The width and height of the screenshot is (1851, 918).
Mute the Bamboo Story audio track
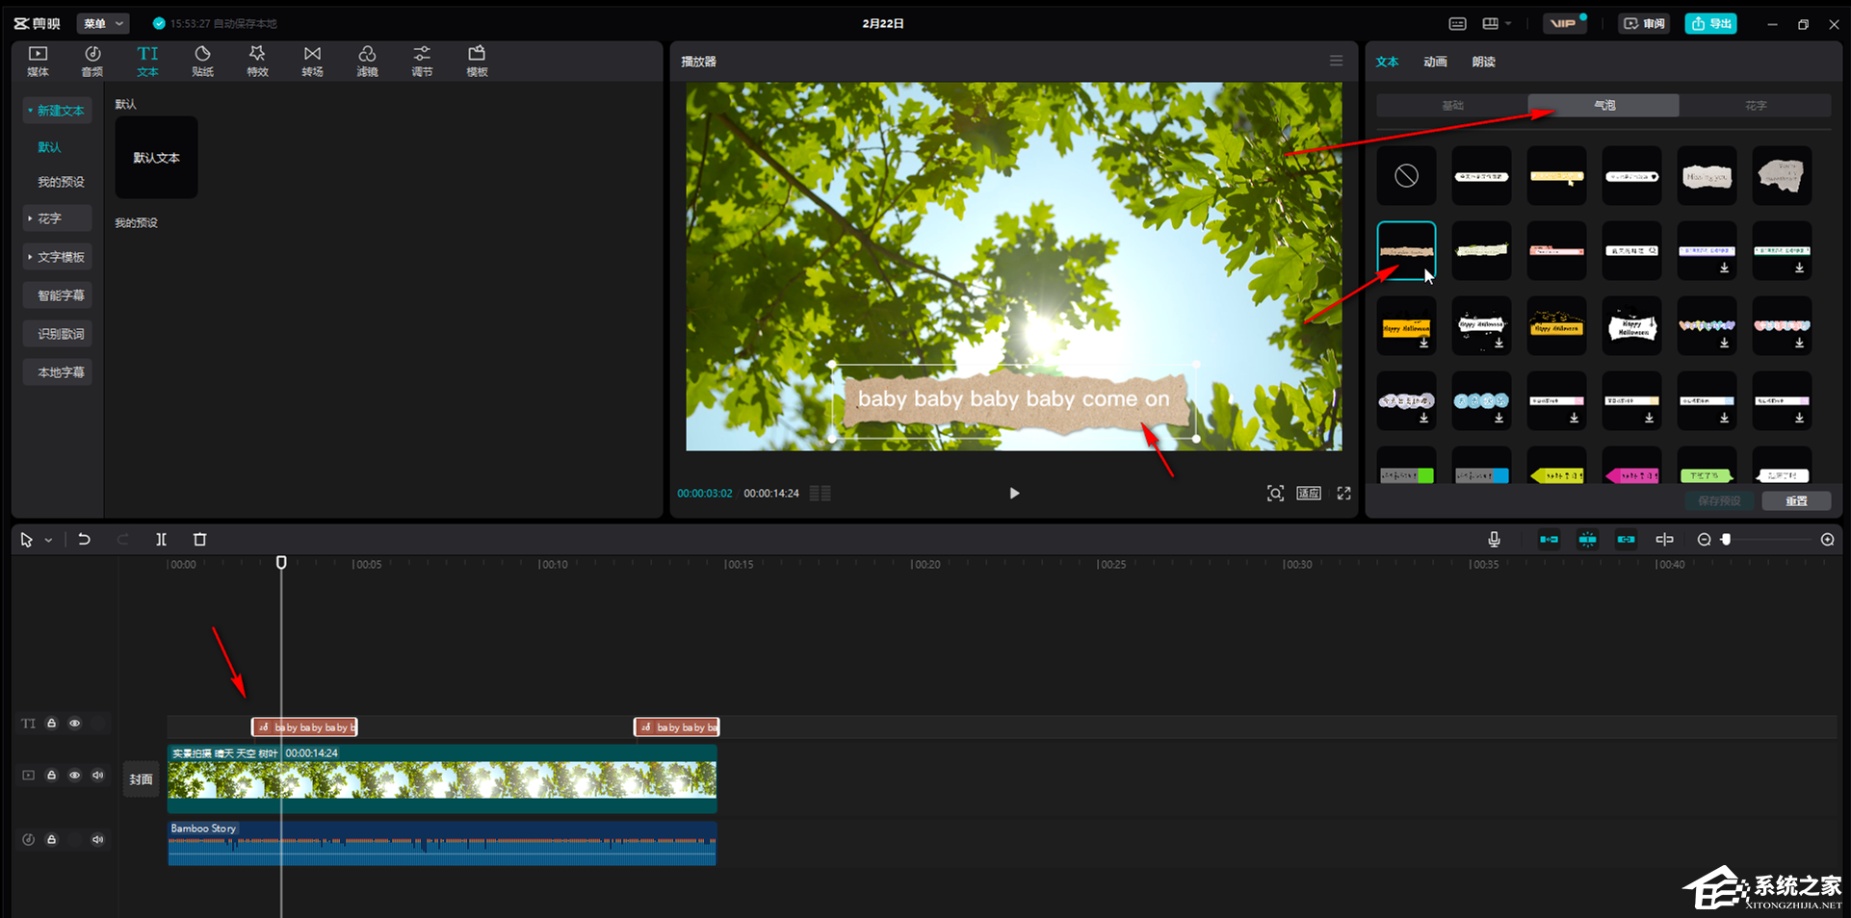pos(97,840)
